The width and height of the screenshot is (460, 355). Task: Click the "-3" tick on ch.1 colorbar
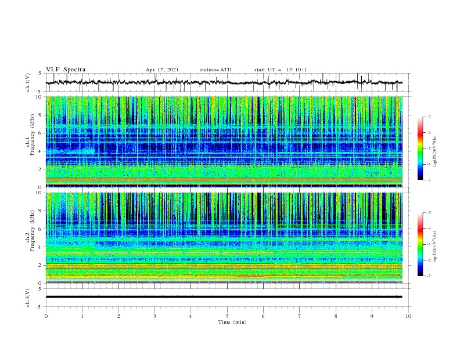click(x=428, y=117)
